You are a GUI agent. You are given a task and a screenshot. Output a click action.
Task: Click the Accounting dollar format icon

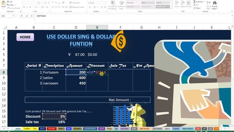point(90,7)
